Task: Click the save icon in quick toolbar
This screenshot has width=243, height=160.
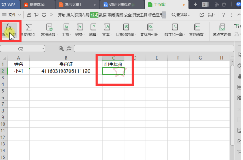Action: point(29,15)
